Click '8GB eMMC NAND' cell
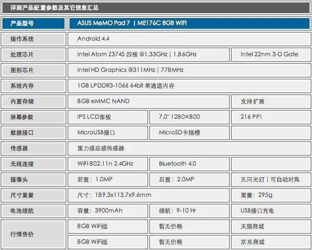 (x=149, y=102)
